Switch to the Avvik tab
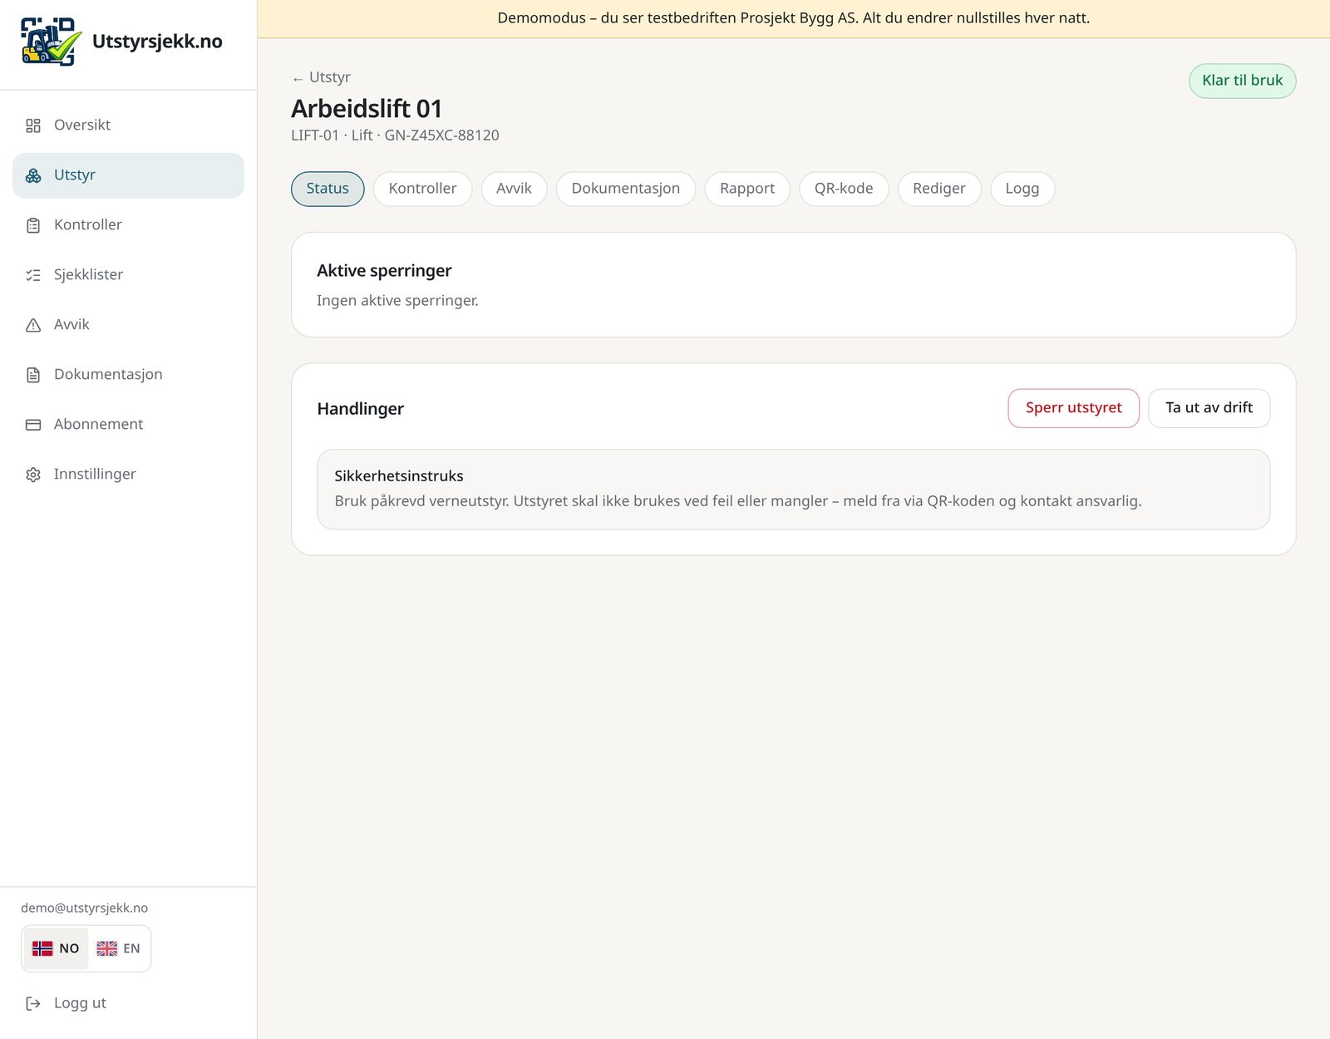 pyautogui.click(x=514, y=189)
